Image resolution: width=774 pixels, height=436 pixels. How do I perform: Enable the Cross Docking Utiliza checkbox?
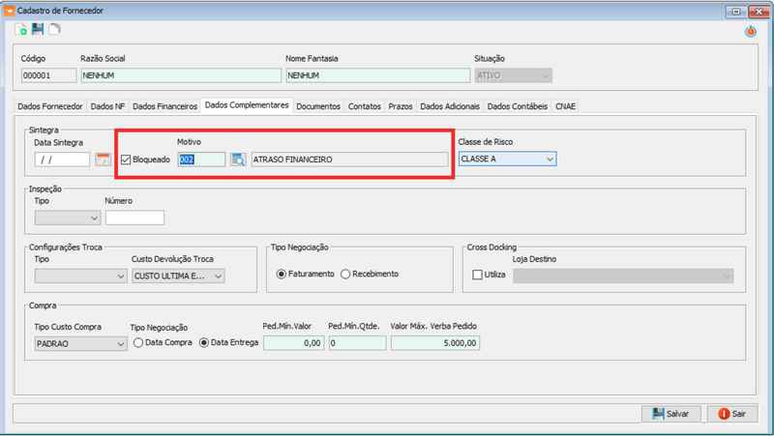pos(477,276)
